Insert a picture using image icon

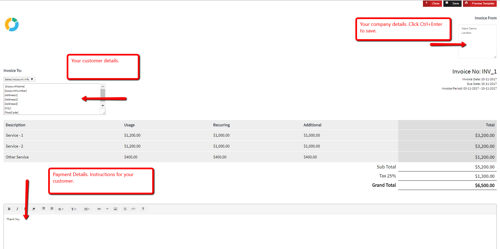tap(115, 209)
